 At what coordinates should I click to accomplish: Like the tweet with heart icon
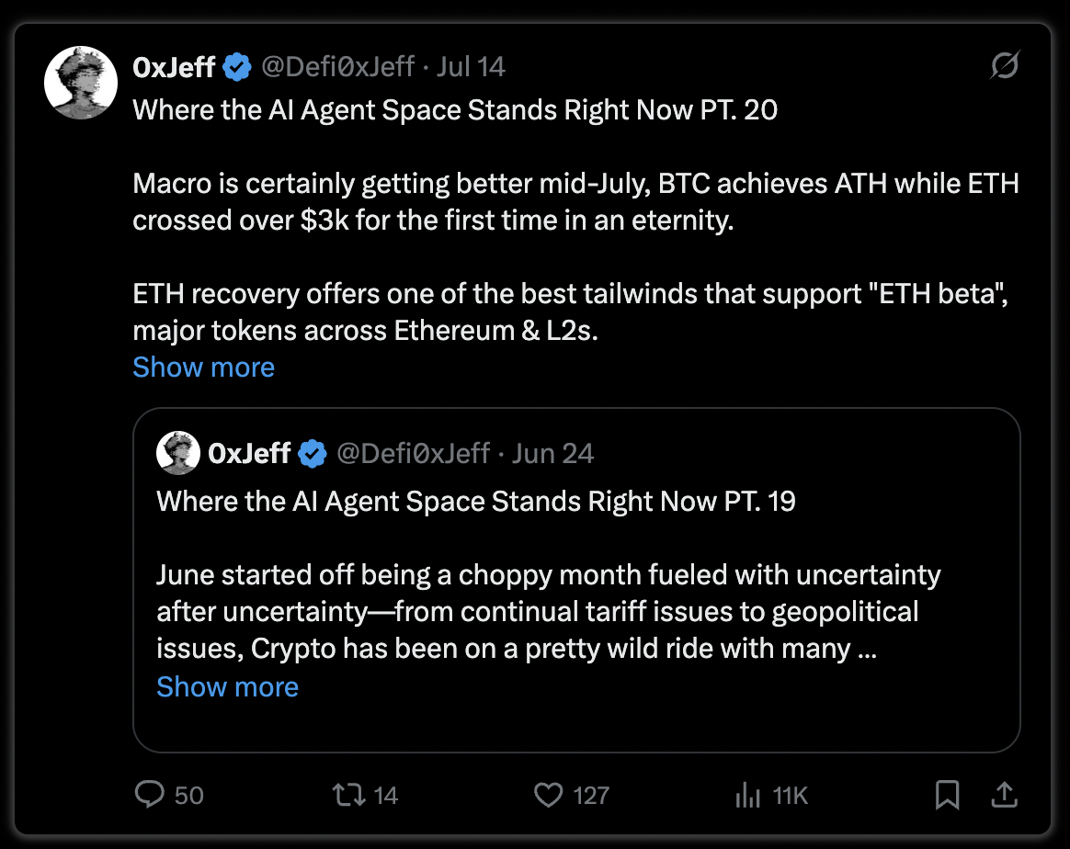click(548, 795)
